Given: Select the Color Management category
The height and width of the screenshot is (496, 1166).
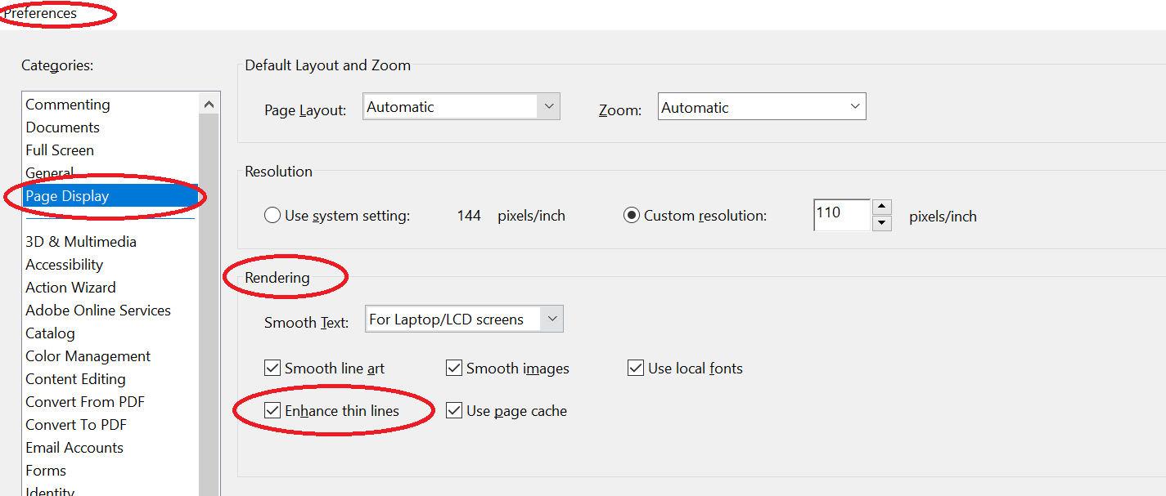Looking at the screenshot, I should click(x=88, y=356).
